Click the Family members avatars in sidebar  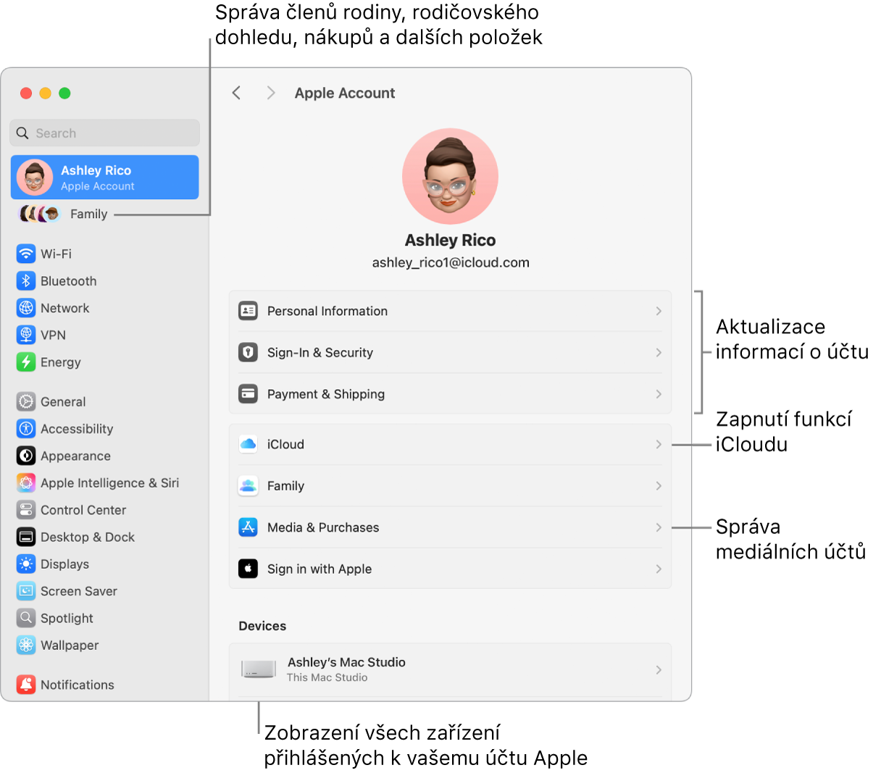(x=39, y=214)
